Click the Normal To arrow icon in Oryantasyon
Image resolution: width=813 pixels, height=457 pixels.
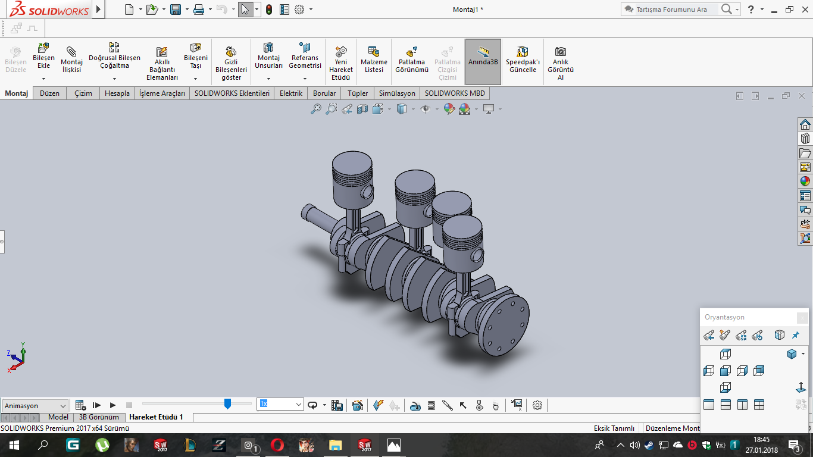[801, 387]
